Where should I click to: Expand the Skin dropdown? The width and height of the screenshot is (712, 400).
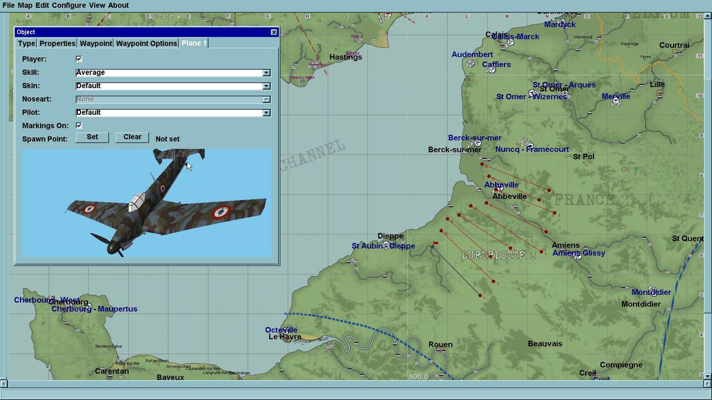(x=266, y=86)
